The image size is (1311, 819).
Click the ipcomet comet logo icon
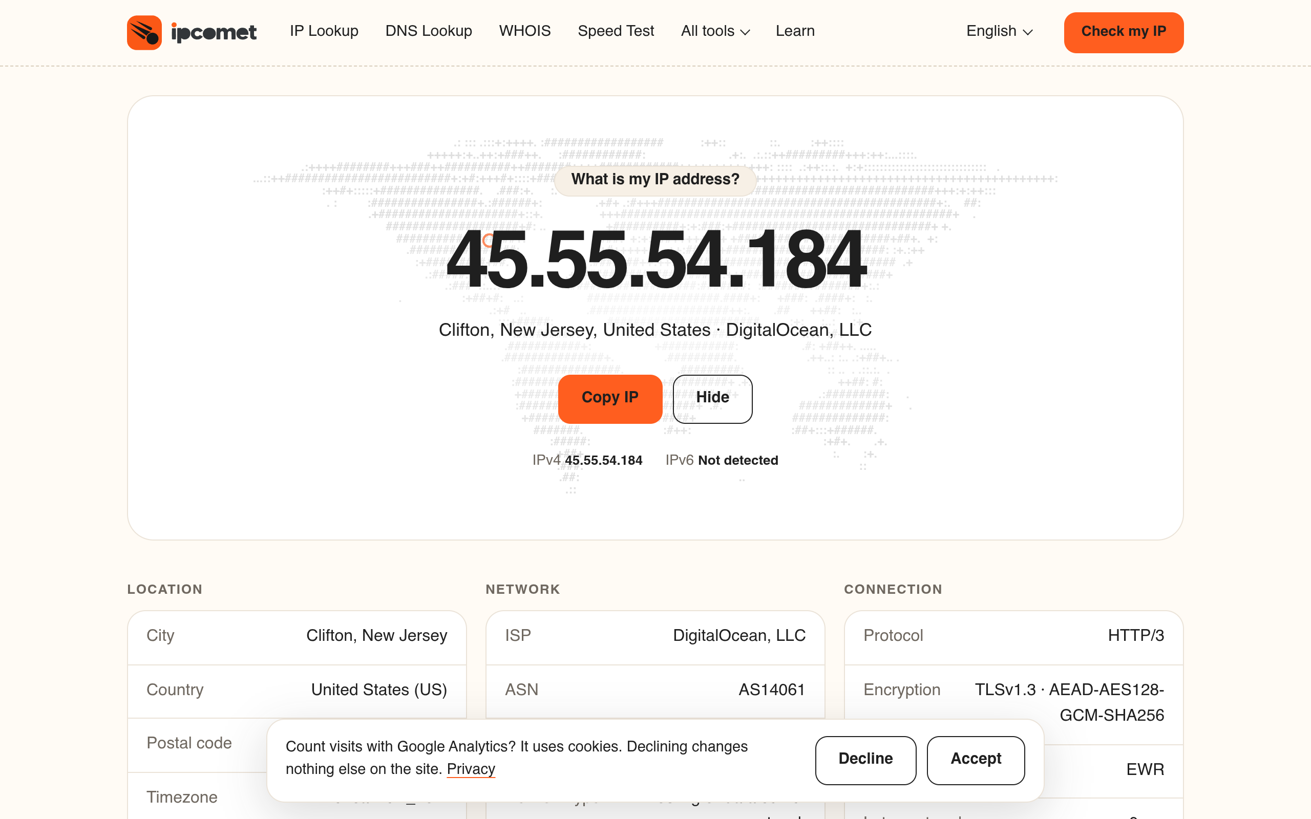pyautogui.click(x=144, y=32)
